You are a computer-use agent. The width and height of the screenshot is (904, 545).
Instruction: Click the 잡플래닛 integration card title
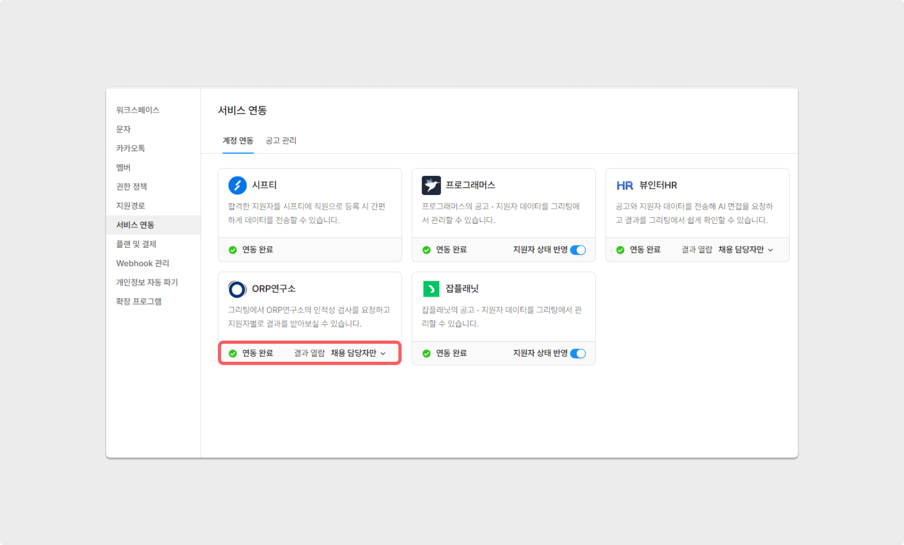(462, 289)
